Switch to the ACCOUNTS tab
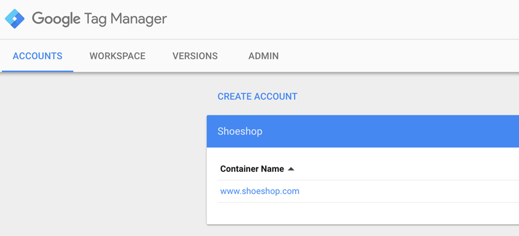Image resolution: width=519 pixels, height=236 pixels. coord(38,56)
